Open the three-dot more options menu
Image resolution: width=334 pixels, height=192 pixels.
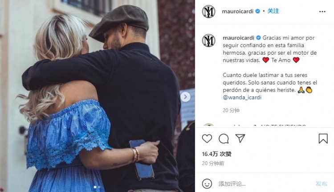(322, 12)
